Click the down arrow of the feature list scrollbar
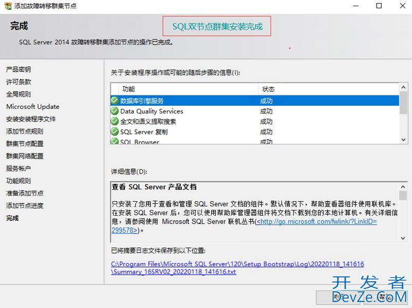The height and width of the screenshot is (308, 412). [x=403, y=140]
